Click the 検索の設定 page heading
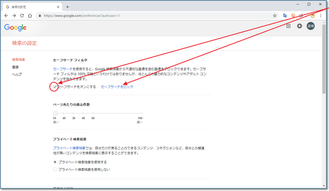Screen dimensions: 329x191 pyautogui.click(x=24, y=43)
